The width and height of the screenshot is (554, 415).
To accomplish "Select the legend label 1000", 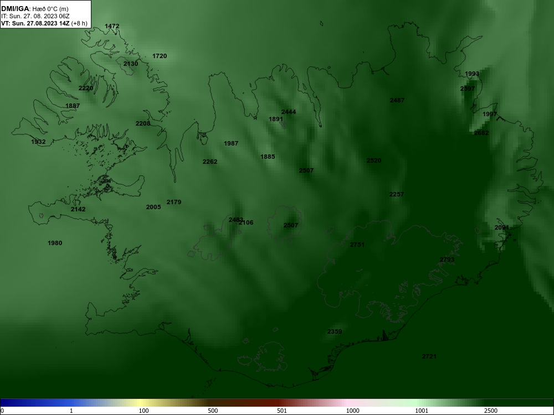I will point(352,411).
